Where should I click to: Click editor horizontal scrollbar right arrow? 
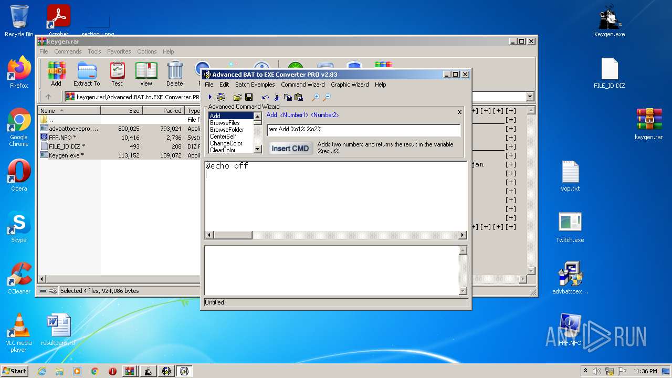pos(463,235)
